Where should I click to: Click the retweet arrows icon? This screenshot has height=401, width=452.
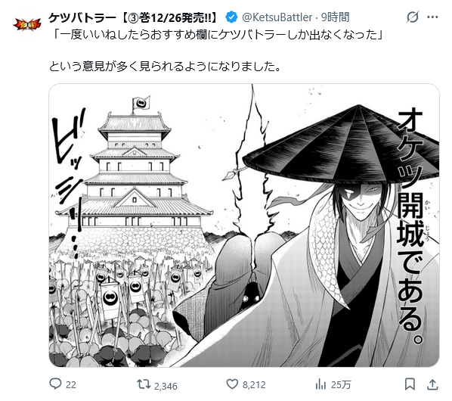tap(144, 384)
